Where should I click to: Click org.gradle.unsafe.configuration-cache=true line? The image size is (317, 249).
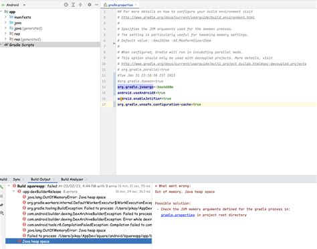pos(159,104)
